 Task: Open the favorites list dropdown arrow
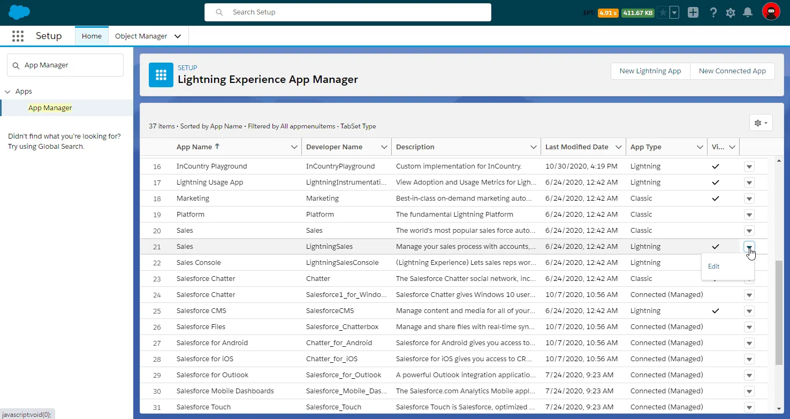[674, 12]
